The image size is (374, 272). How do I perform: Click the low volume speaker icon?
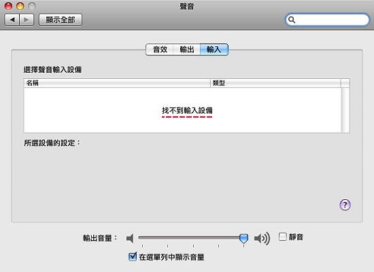click(130, 238)
